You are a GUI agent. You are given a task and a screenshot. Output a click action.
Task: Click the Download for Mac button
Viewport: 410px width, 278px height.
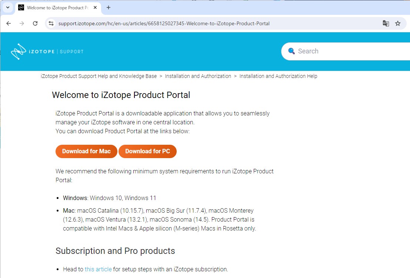[x=86, y=151]
